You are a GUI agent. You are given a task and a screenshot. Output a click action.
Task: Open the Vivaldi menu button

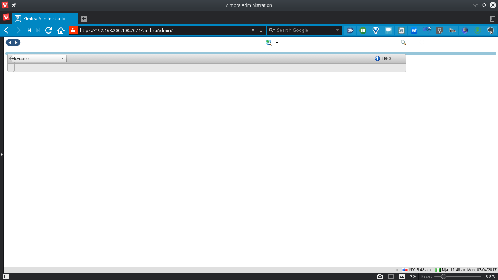click(x=6, y=17)
